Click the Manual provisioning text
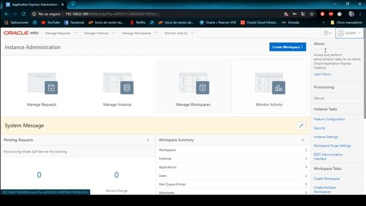Viewport: 366px width, 206px height. pos(319,98)
